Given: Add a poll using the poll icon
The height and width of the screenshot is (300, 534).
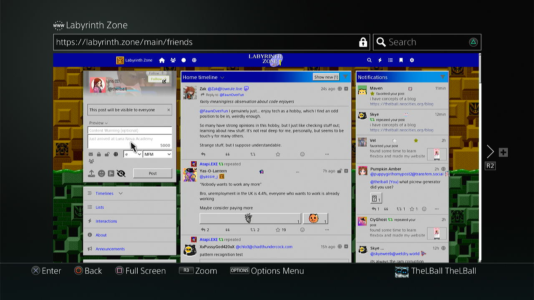Looking at the screenshot, I should pos(111,174).
